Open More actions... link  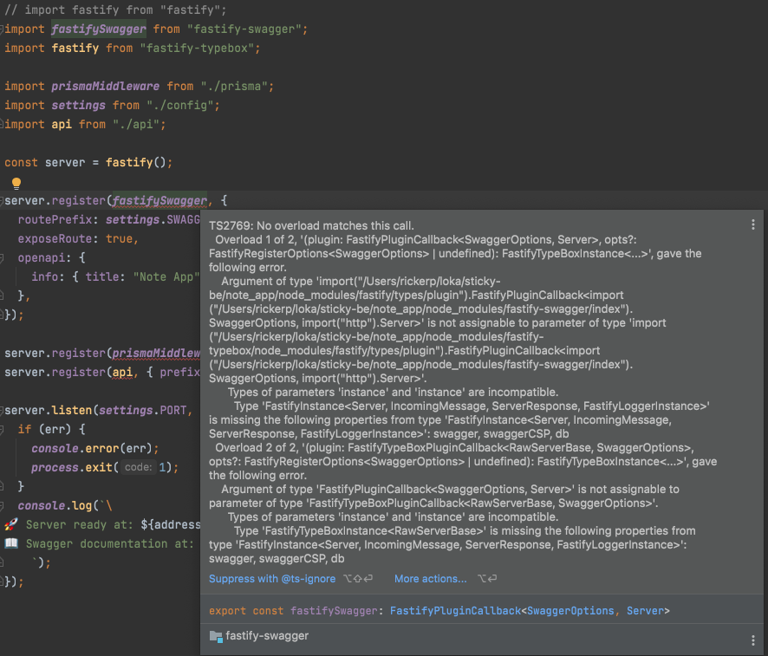[x=431, y=579]
